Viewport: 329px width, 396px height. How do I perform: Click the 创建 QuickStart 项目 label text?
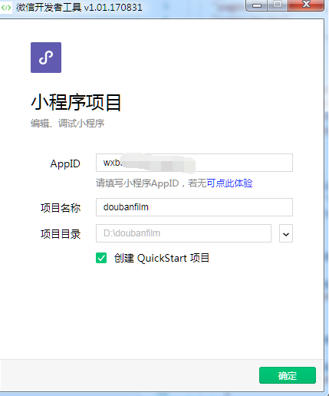click(x=162, y=258)
